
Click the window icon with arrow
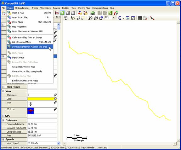tap(133, 18)
